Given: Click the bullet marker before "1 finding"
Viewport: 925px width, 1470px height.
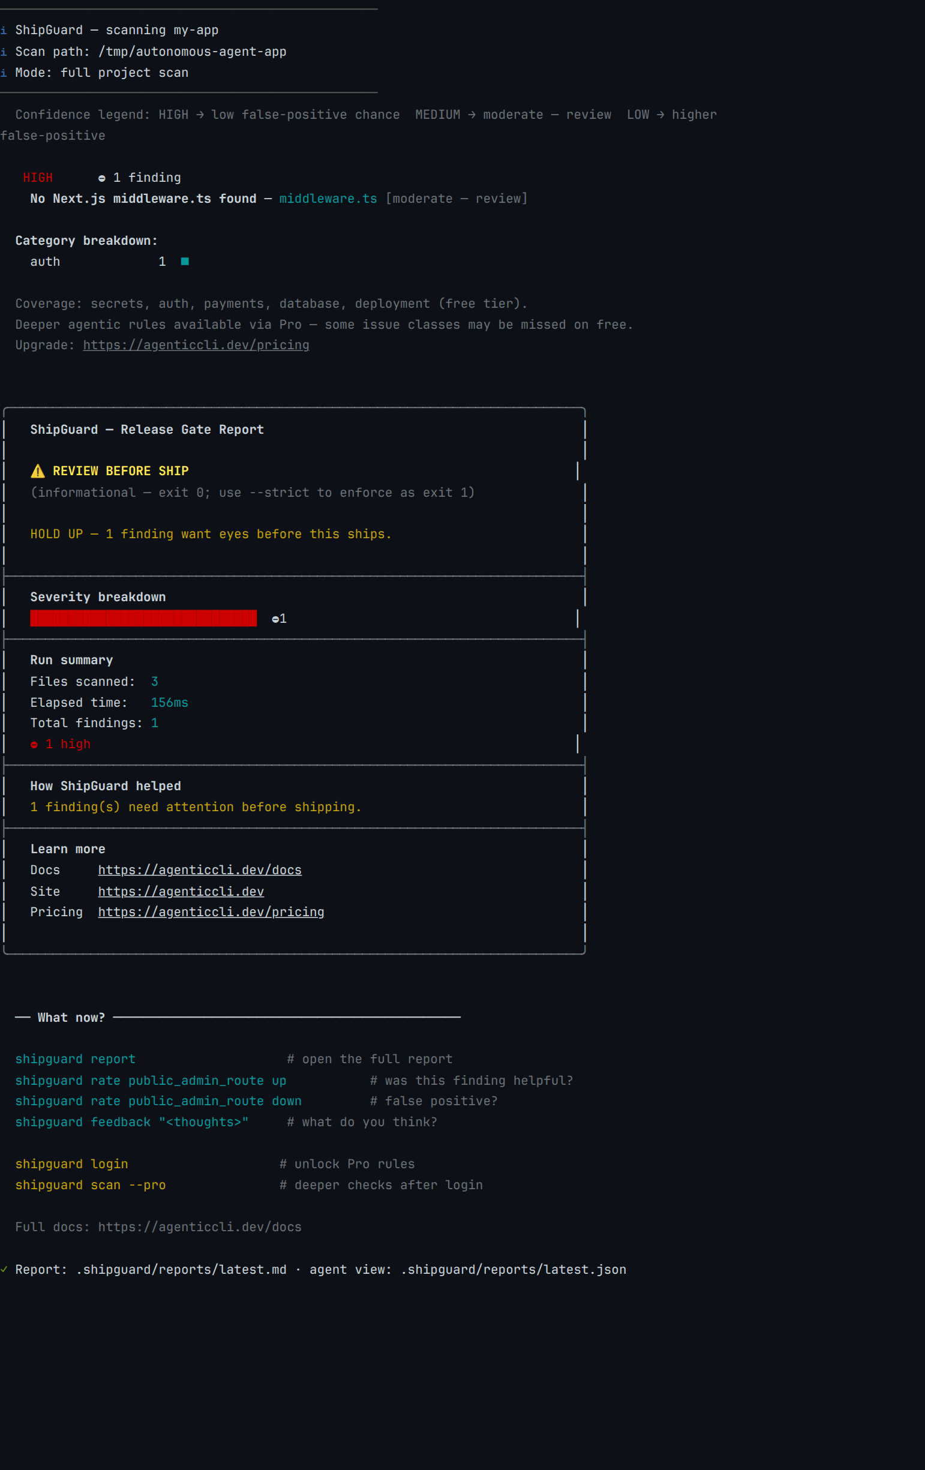Looking at the screenshot, I should 102,178.
